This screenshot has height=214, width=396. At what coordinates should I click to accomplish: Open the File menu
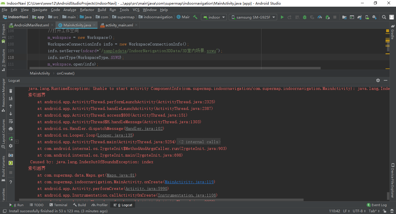click(5, 10)
